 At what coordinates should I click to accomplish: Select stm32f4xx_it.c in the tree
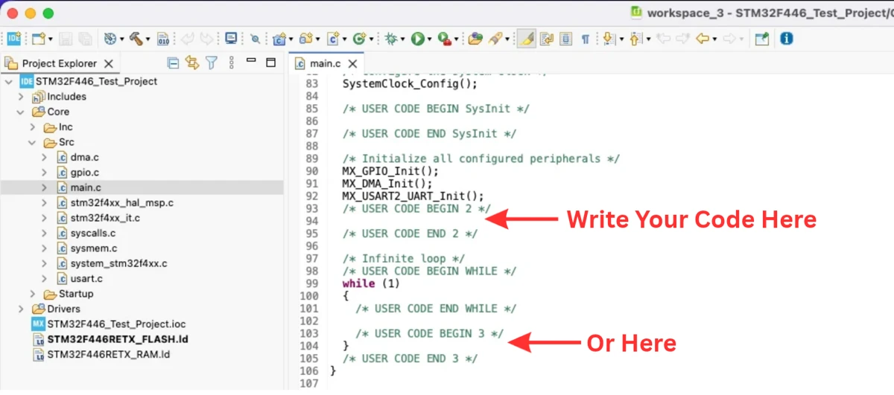coord(105,218)
